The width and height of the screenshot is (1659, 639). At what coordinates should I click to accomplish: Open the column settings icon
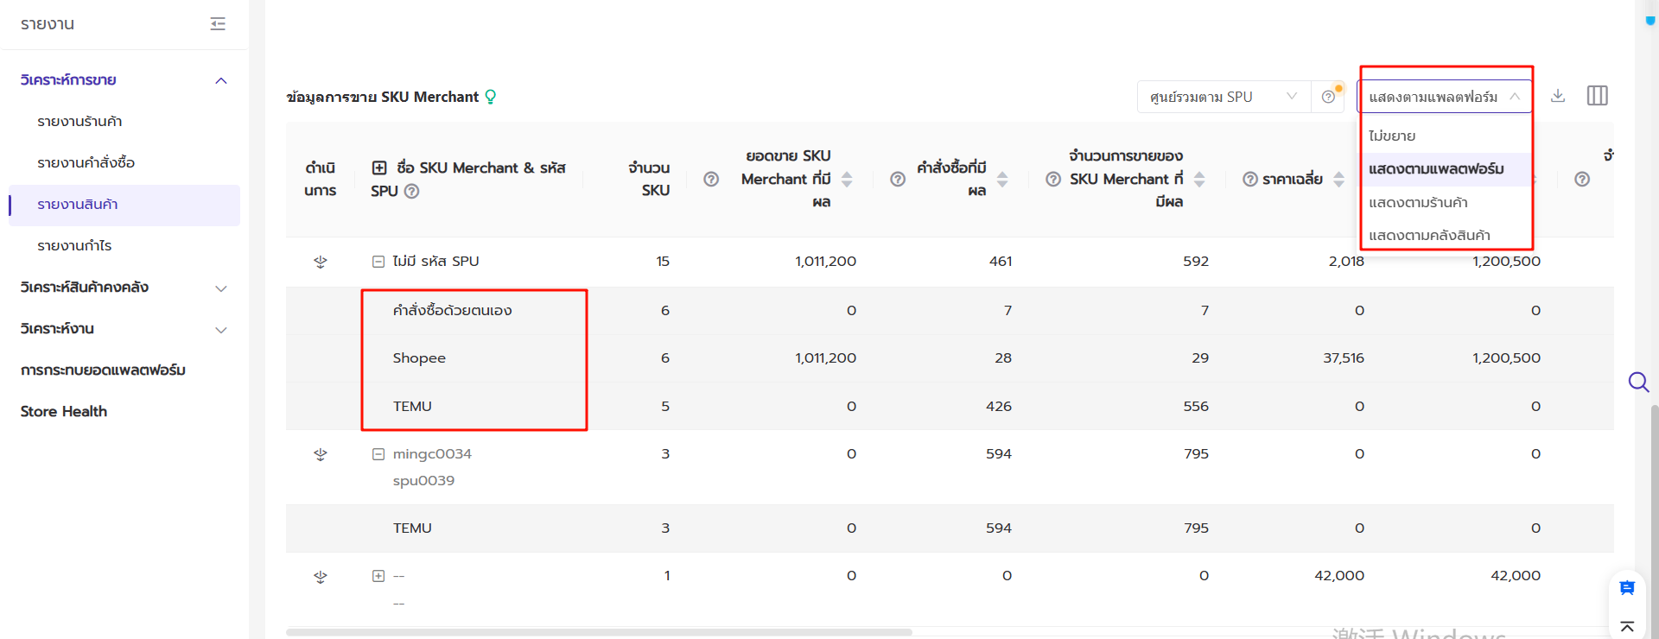click(1597, 96)
